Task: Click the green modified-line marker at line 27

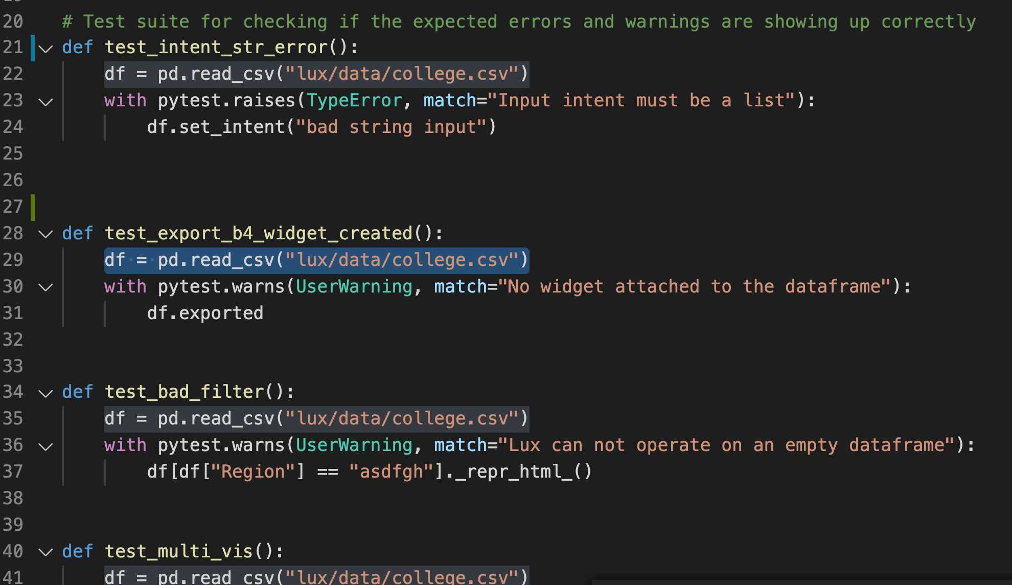Action: coord(33,207)
